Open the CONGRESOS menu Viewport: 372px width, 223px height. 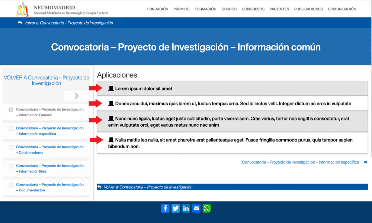253,9
